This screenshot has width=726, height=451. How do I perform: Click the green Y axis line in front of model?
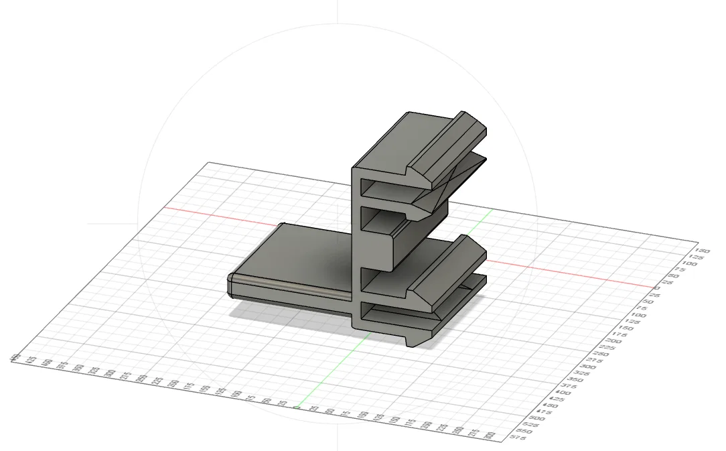coord(332,369)
